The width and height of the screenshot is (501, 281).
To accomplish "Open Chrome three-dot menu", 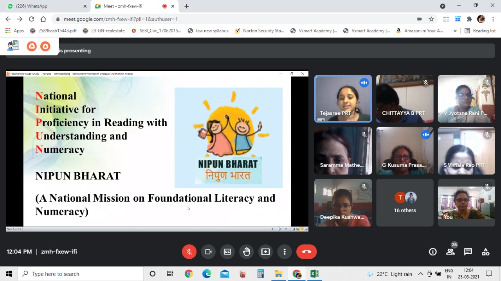I will (492, 19).
